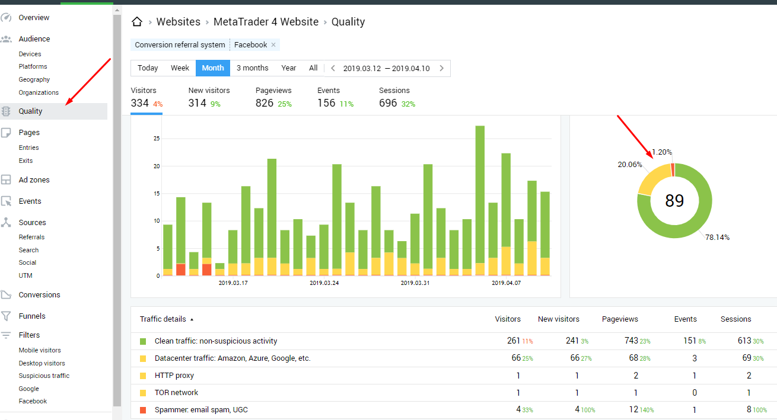Click the Overview gauge icon in sidebar

point(7,18)
